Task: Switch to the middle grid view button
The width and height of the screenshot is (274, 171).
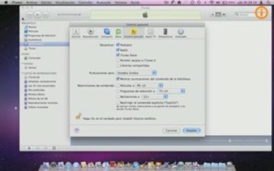Action: click(218, 14)
